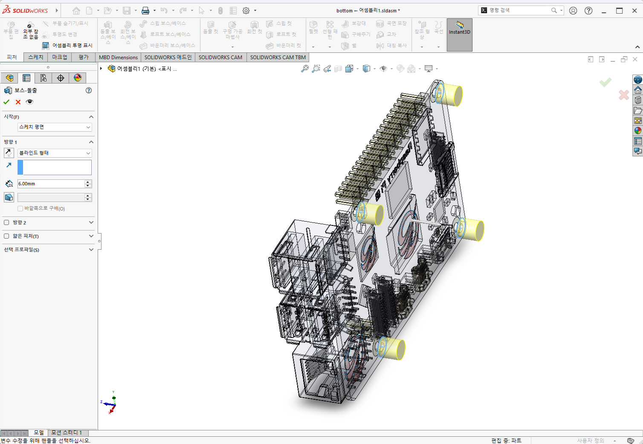Open the 블라인드 형태 end condition dropdown
643x444 pixels.
55,153
